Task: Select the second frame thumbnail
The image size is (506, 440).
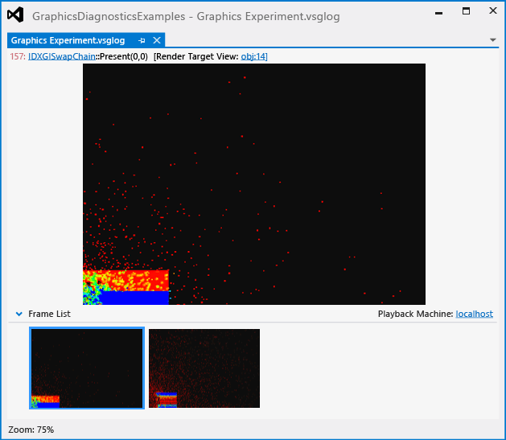Action: pos(204,368)
